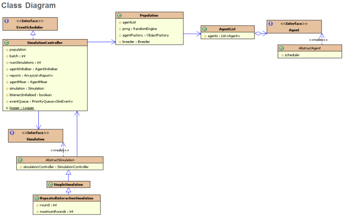Select the SimulationController class icon
The height and width of the screenshot is (217, 344).
coord(7,43)
